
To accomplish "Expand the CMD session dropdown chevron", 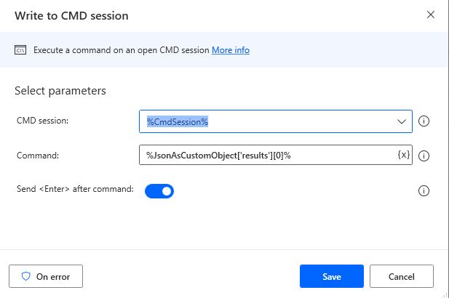I will [x=402, y=121].
